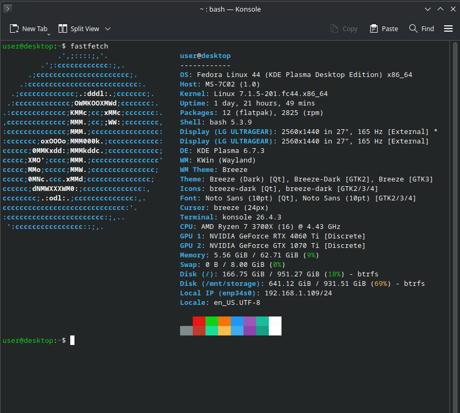Expand the Split View dropdown chevron
The width and height of the screenshot is (460, 413).
[x=108, y=28]
